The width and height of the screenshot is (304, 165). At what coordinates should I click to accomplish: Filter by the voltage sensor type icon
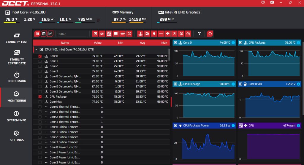[147, 34]
